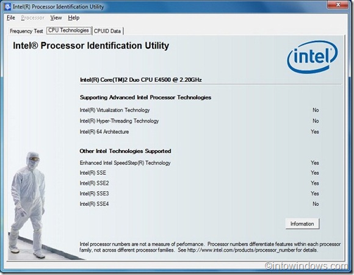This screenshot has height=275, width=354.
Task: Click the Intel(R) SSE4 label
Action: (94, 204)
